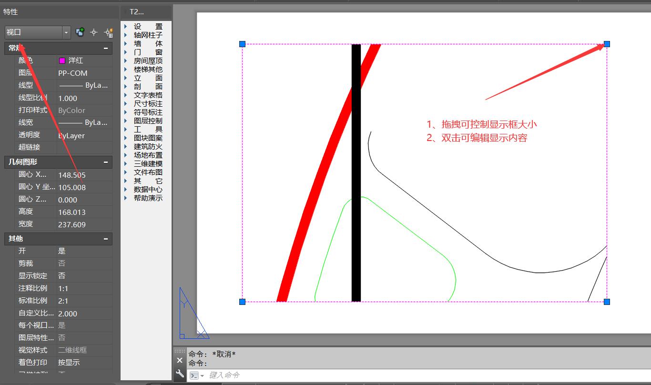
Task: Close the command line with X icon
Action: tap(180, 360)
